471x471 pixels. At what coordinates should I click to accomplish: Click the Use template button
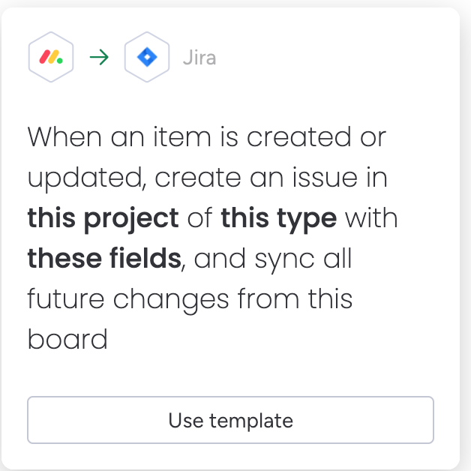pyautogui.click(x=230, y=420)
